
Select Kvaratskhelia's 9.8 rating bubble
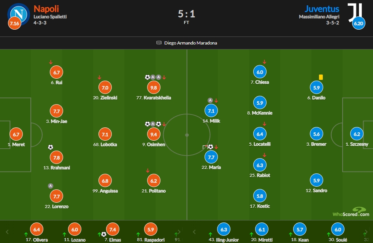(x=154, y=87)
